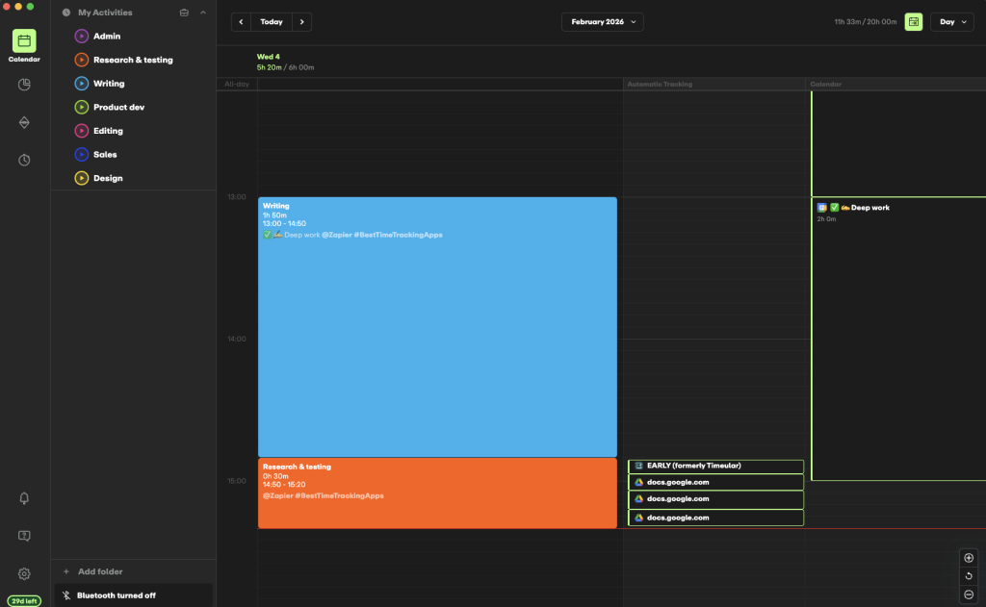Click the diamond tracker device icon
The height and width of the screenshot is (607, 986).
tap(24, 122)
